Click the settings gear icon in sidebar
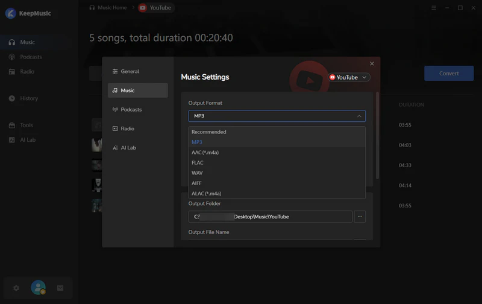482x304 pixels. tap(16, 288)
